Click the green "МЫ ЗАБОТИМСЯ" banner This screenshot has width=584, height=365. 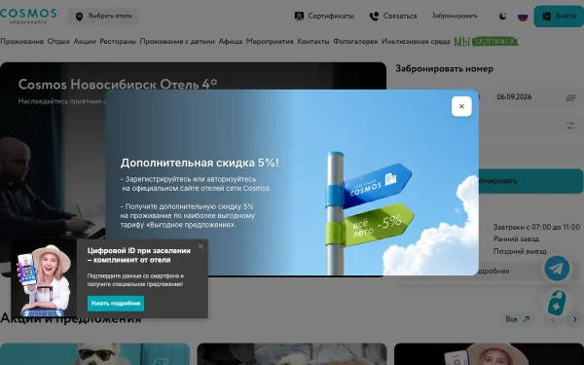coord(486,41)
